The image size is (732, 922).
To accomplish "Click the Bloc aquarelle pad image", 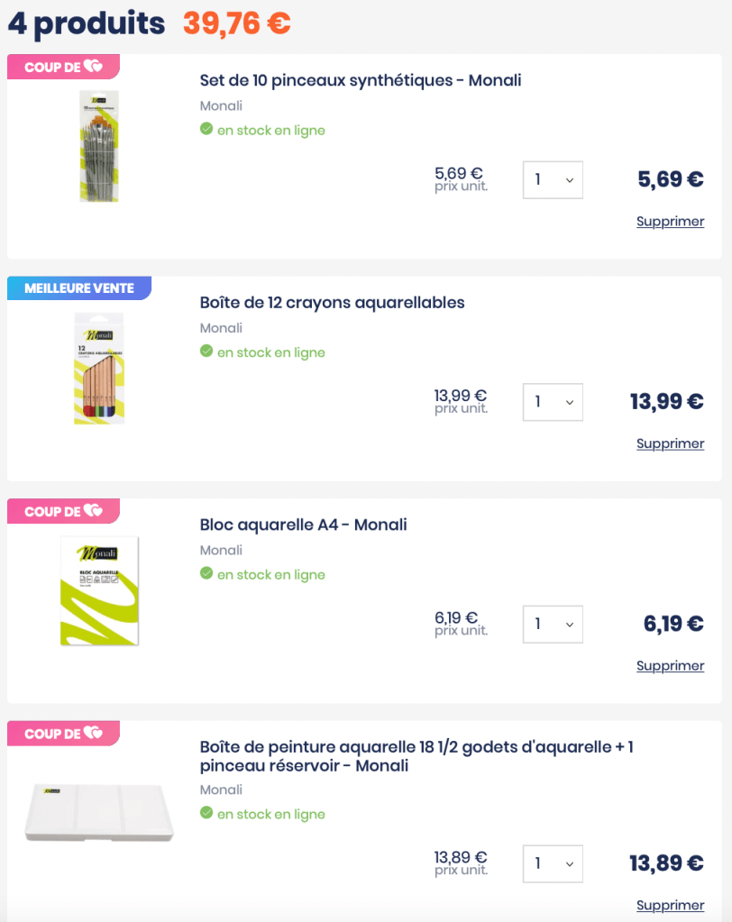I will [x=99, y=590].
